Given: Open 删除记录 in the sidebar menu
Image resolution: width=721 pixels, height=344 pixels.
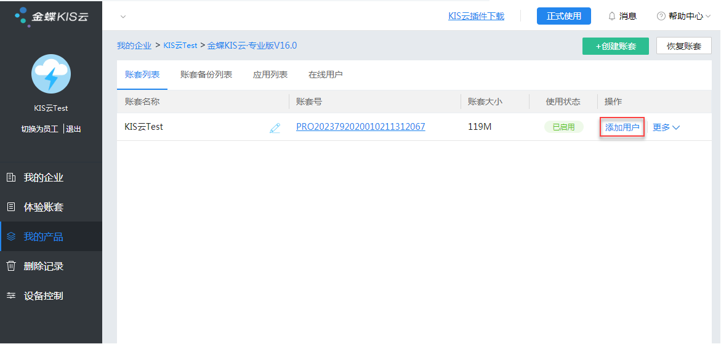Looking at the screenshot, I should pyautogui.click(x=51, y=266).
